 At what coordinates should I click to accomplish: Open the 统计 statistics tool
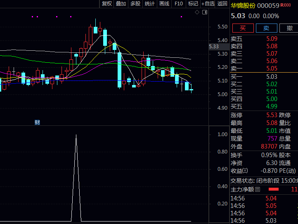point(150,4)
